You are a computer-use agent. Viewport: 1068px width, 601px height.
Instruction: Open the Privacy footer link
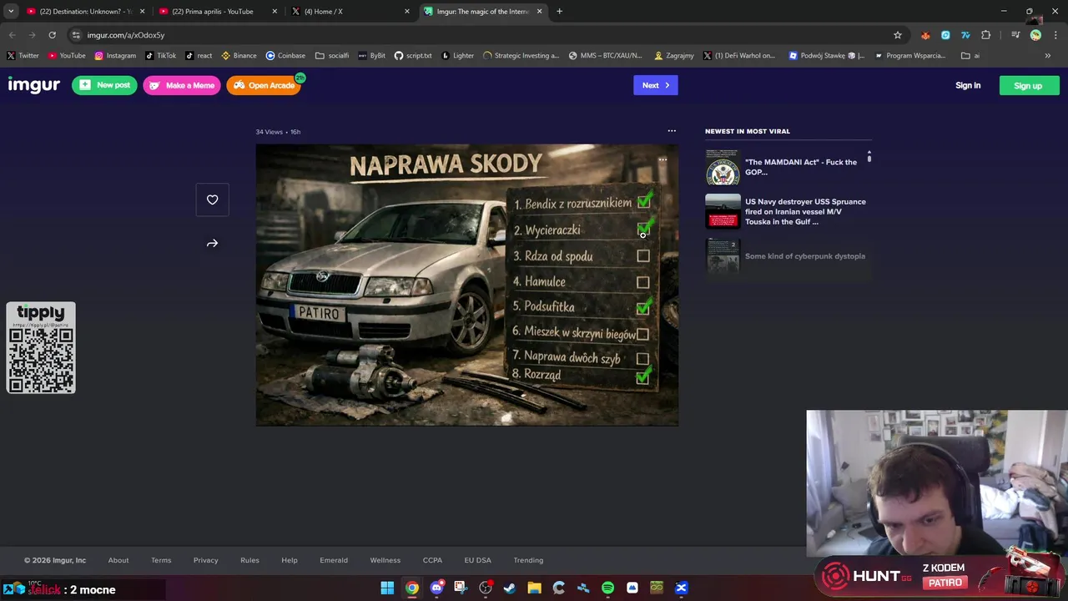click(205, 560)
